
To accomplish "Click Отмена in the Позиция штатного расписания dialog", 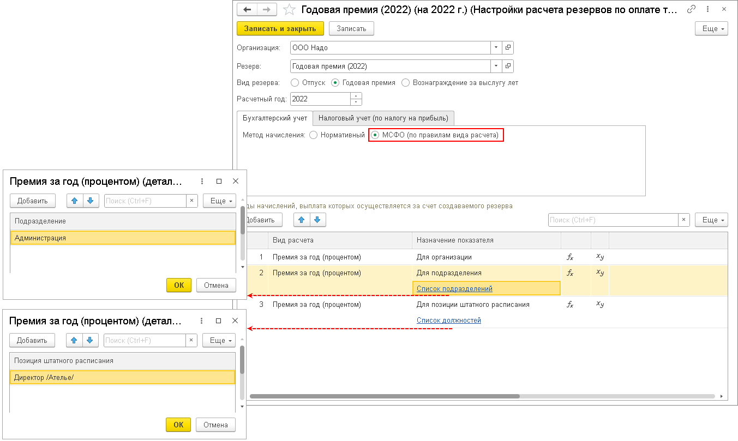I will click(216, 425).
